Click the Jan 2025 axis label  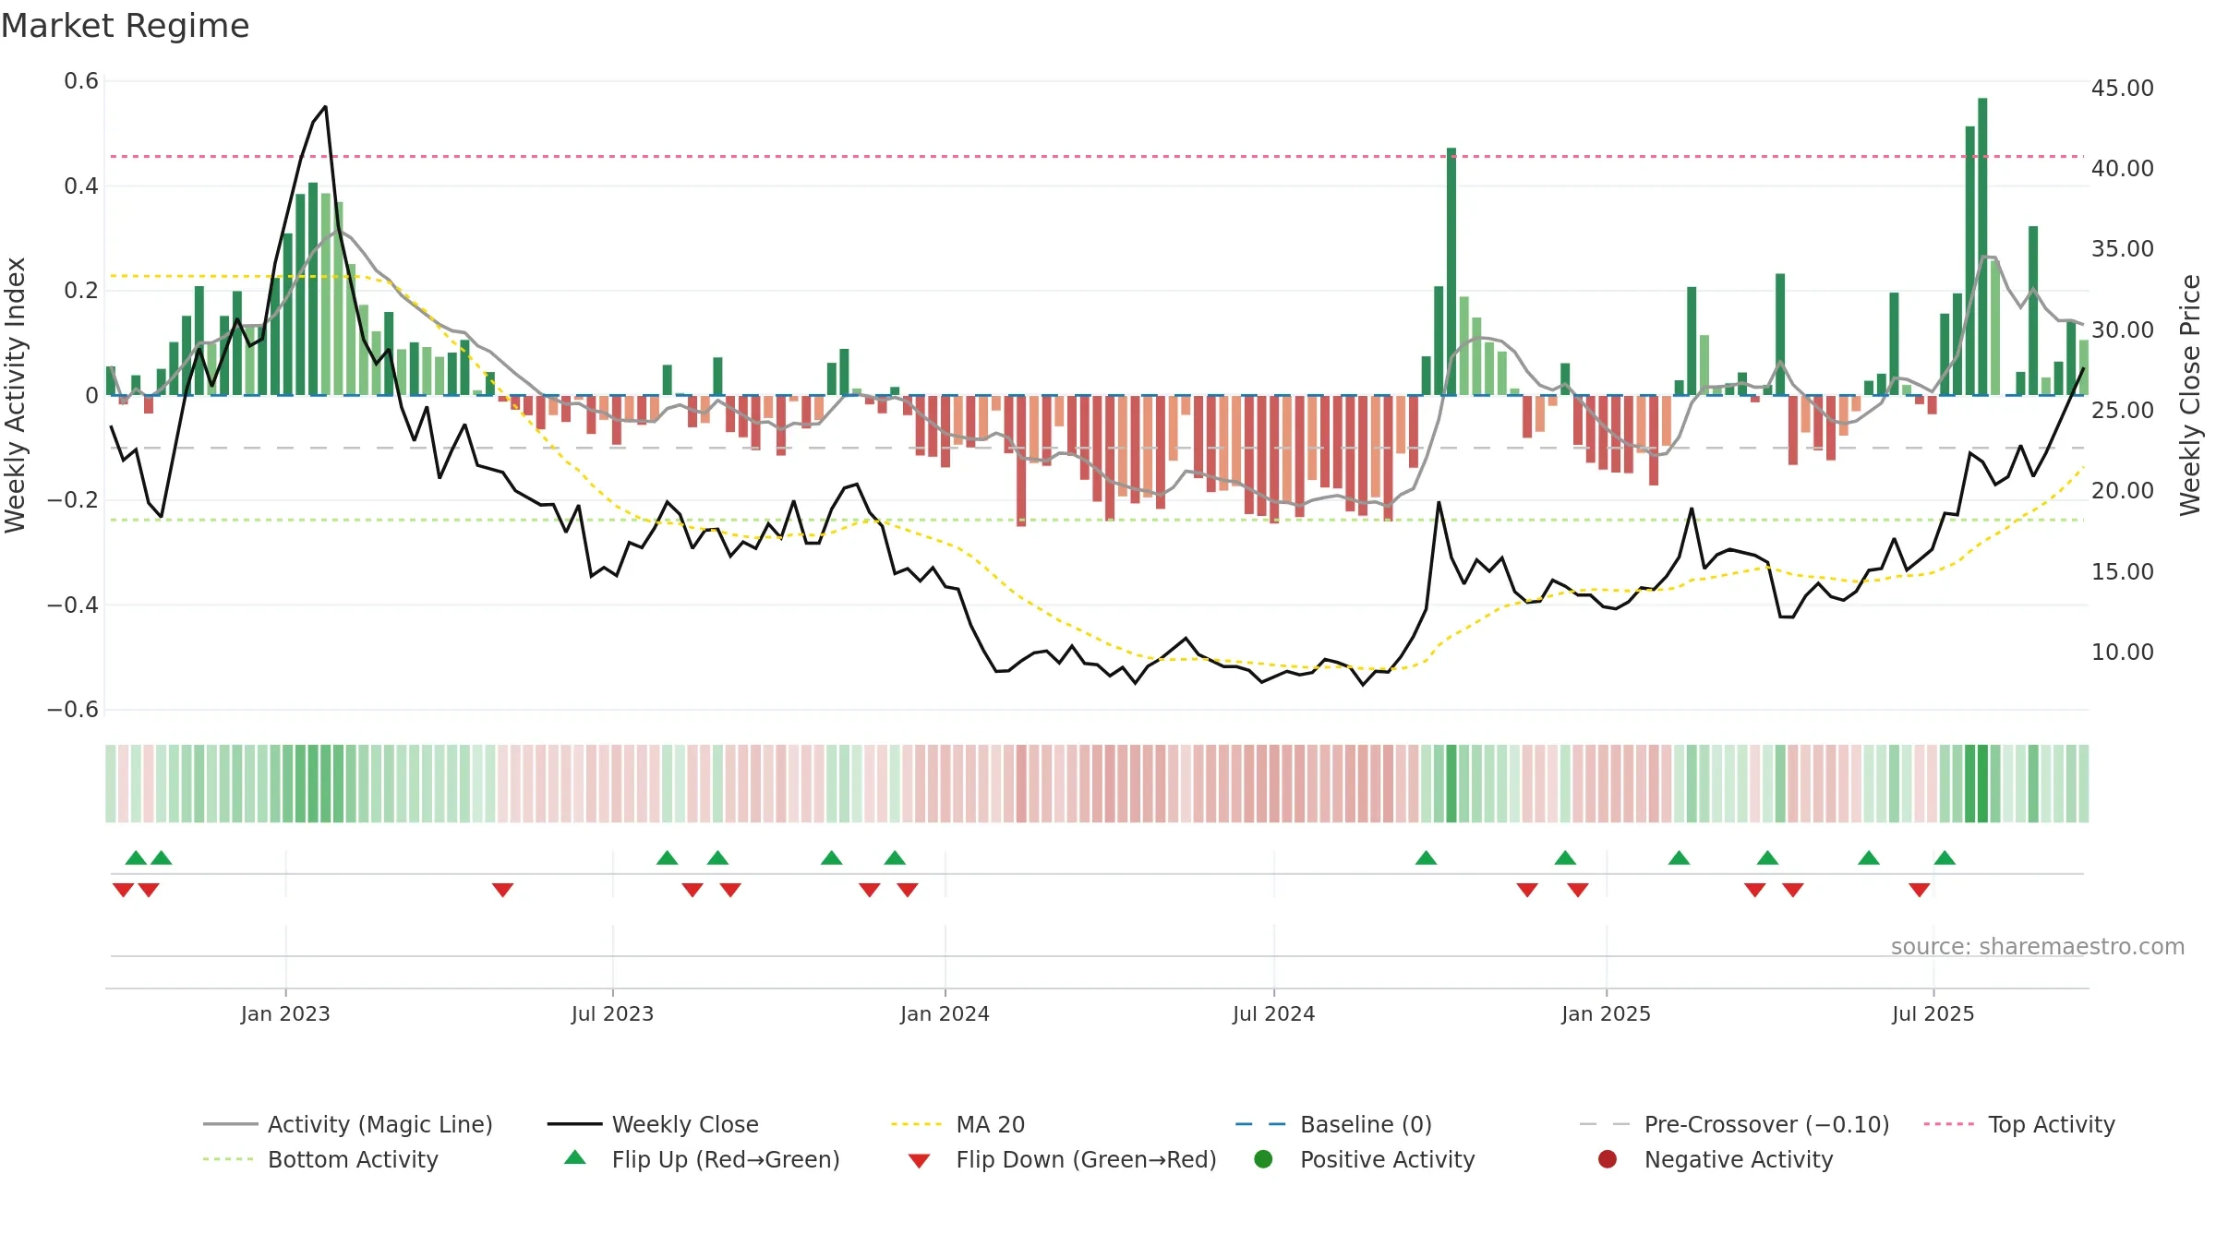[x=1606, y=1013]
